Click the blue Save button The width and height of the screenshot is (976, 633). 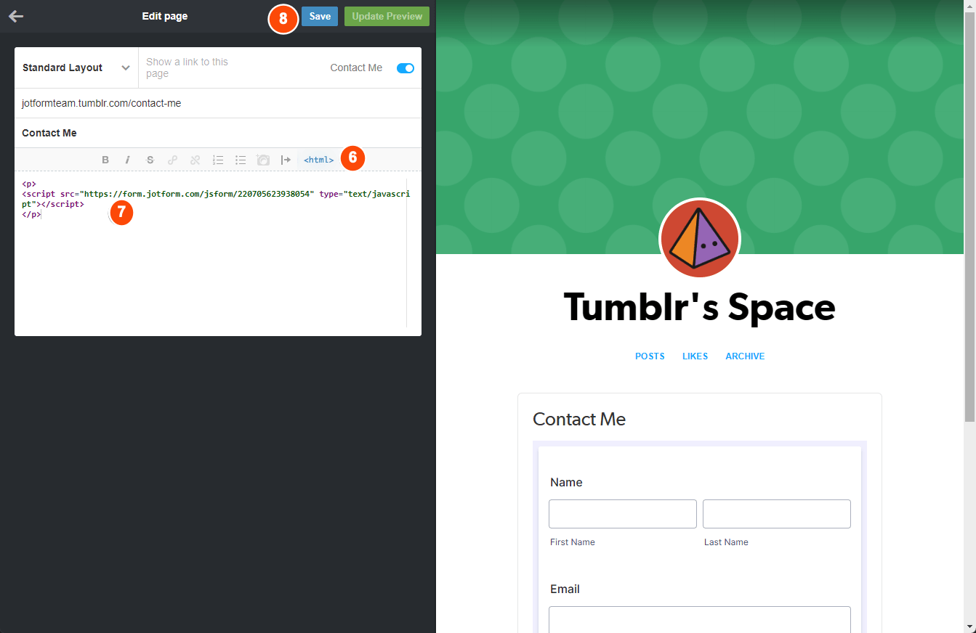[x=320, y=16]
